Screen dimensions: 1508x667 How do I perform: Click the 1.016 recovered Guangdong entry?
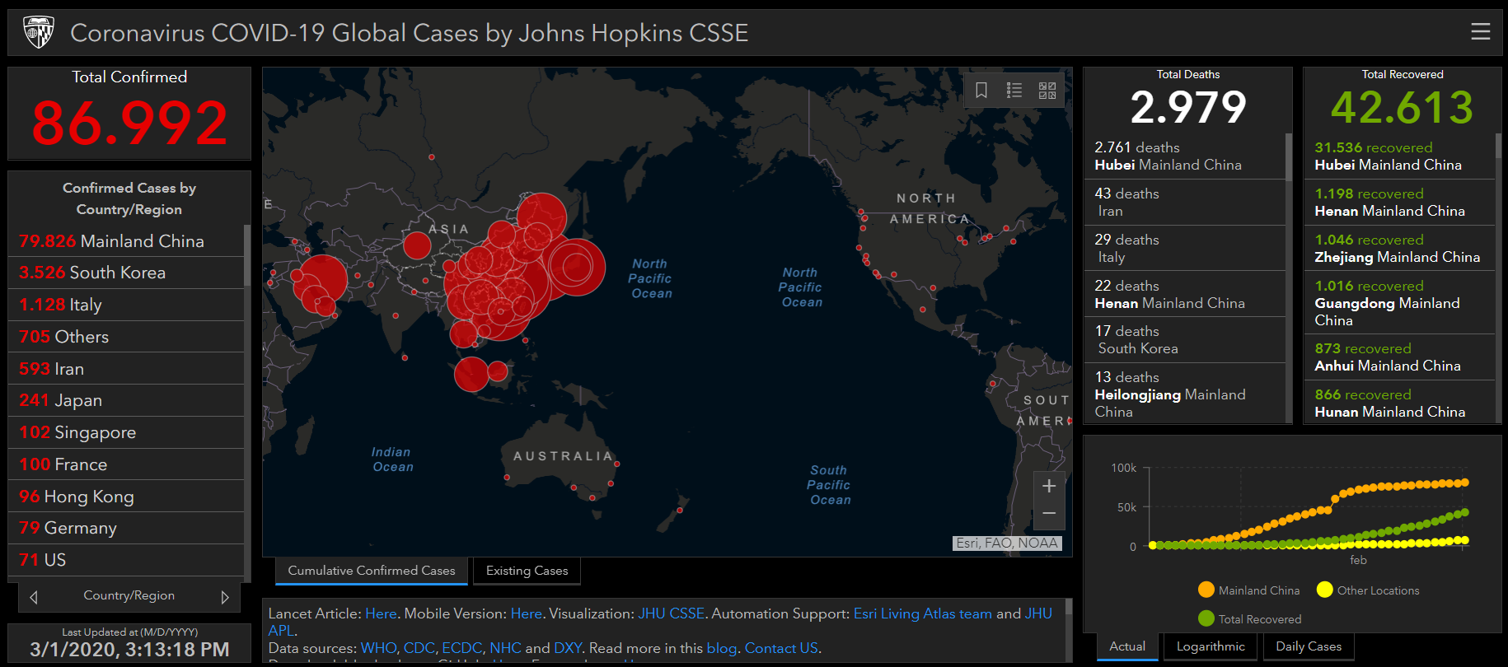[1399, 303]
